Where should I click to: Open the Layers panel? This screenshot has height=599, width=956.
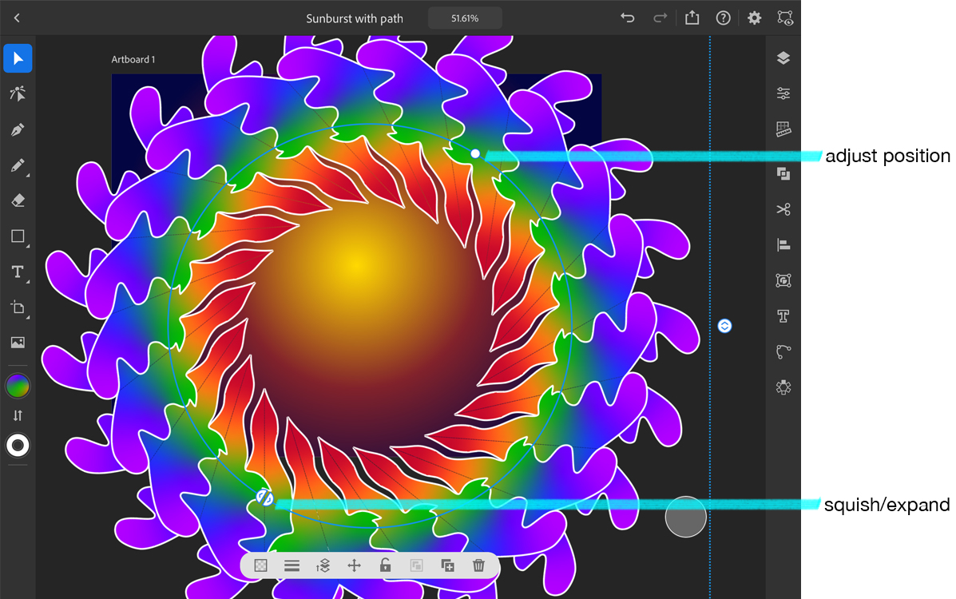point(783,58)
